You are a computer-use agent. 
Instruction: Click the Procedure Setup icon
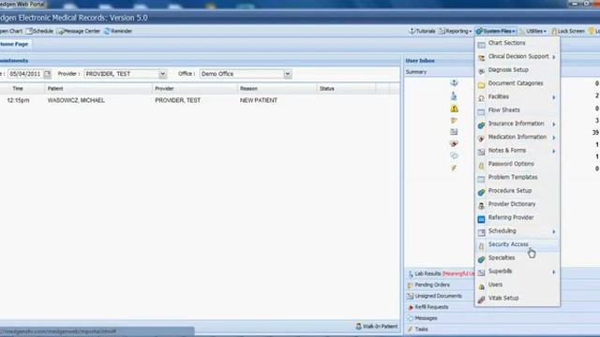(x=481, y=192)
